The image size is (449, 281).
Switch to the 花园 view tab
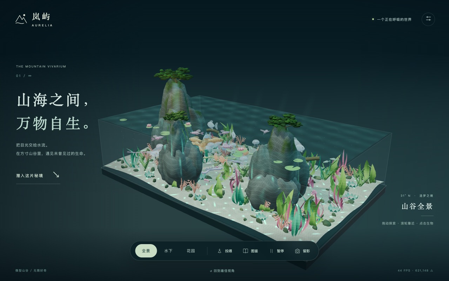pyautogui.click(x=191, y=251)
